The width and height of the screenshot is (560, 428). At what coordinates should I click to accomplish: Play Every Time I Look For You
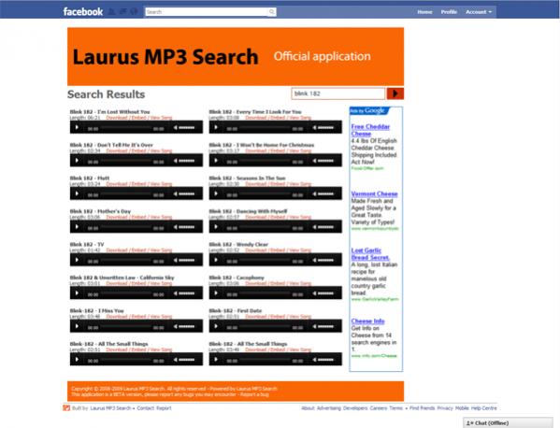coord(216,127)
